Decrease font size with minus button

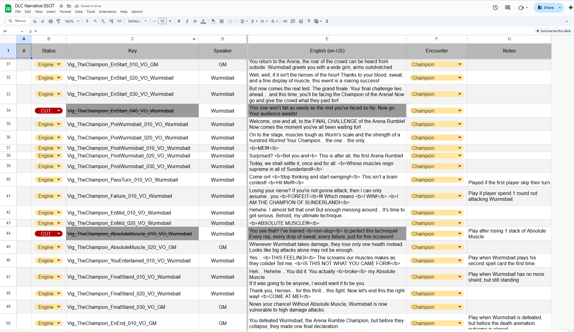pos(154,21)
